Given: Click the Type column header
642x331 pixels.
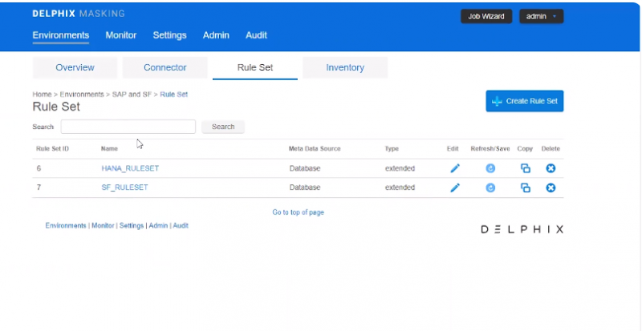Looking at the screenshot, I should click(392, 148).
